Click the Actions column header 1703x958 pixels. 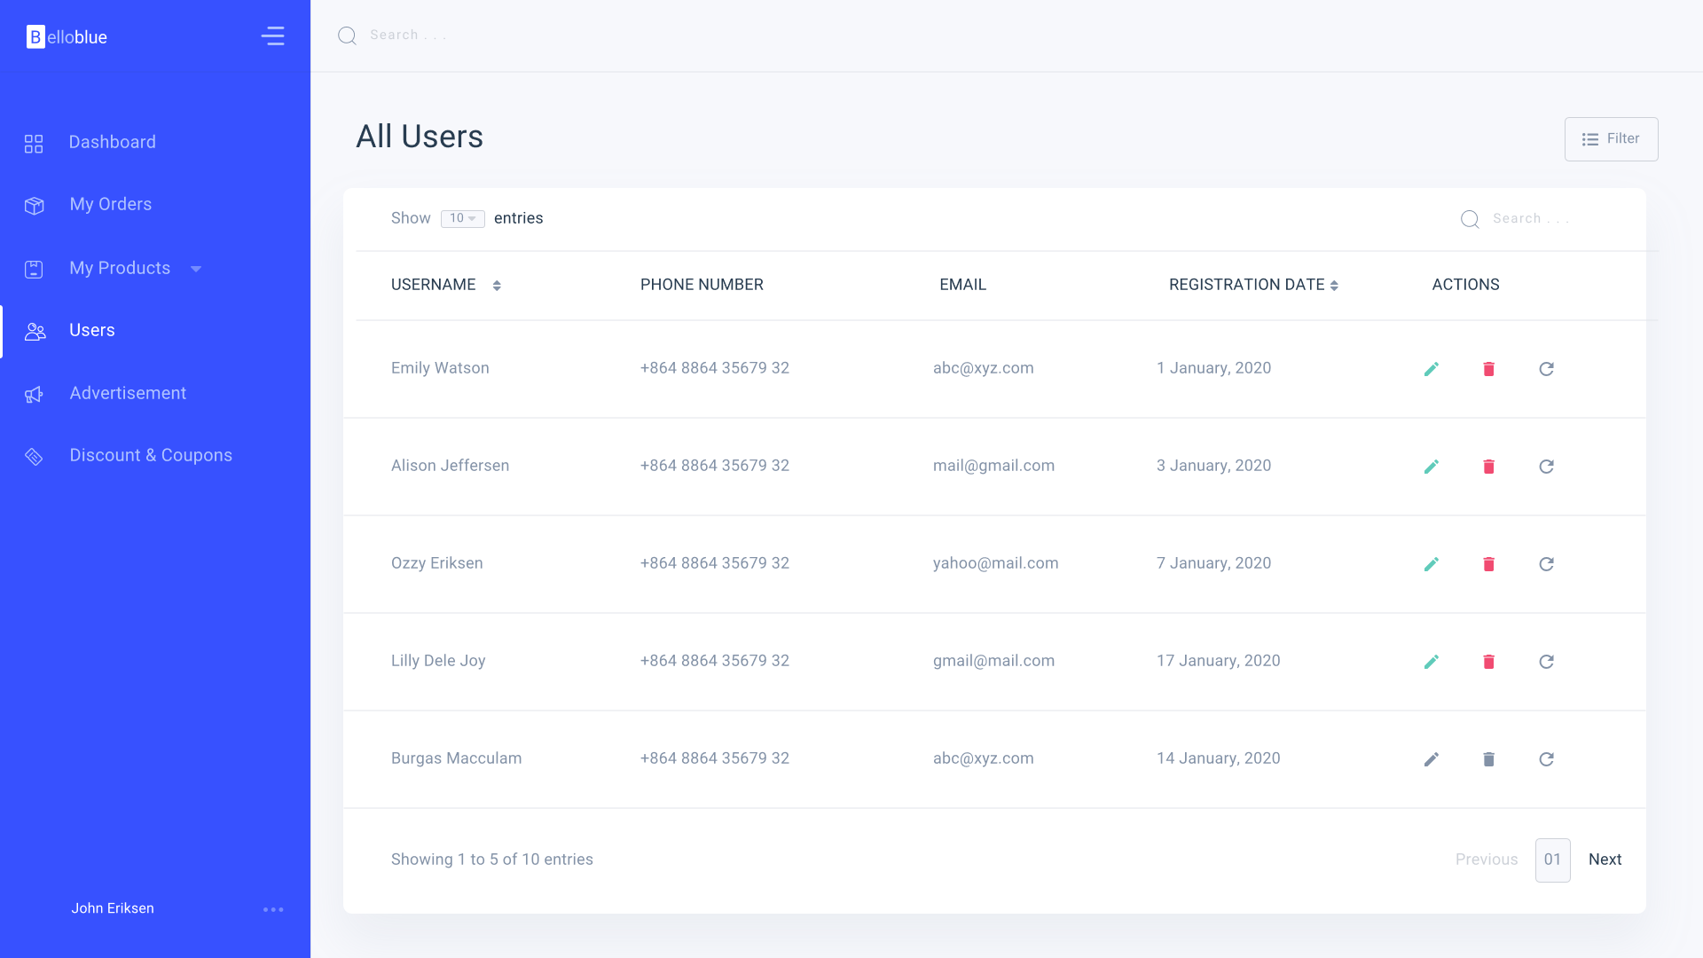click(1465, 285)
